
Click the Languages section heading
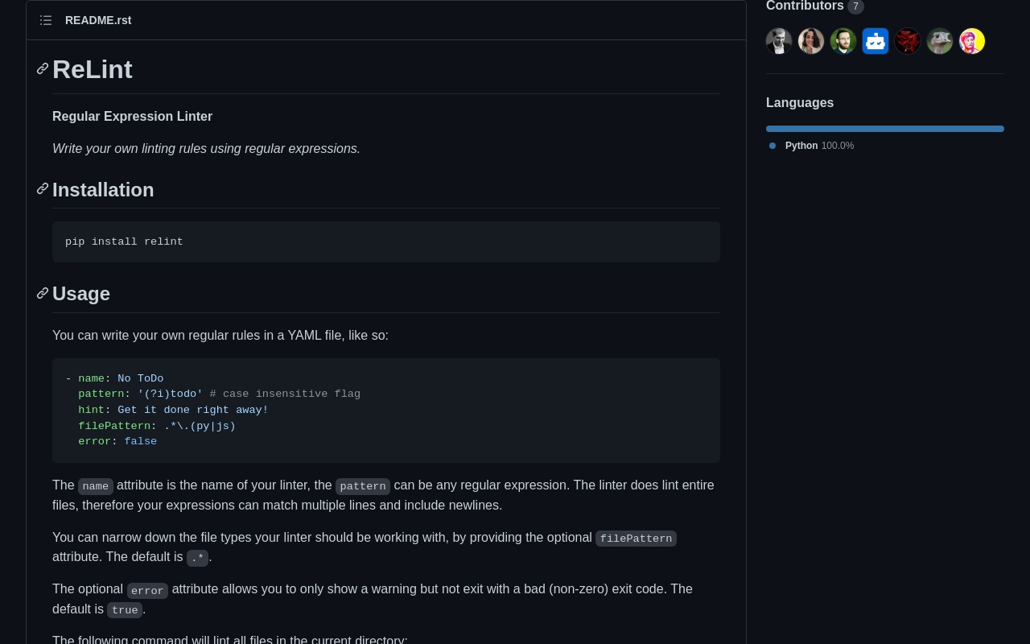800,103
